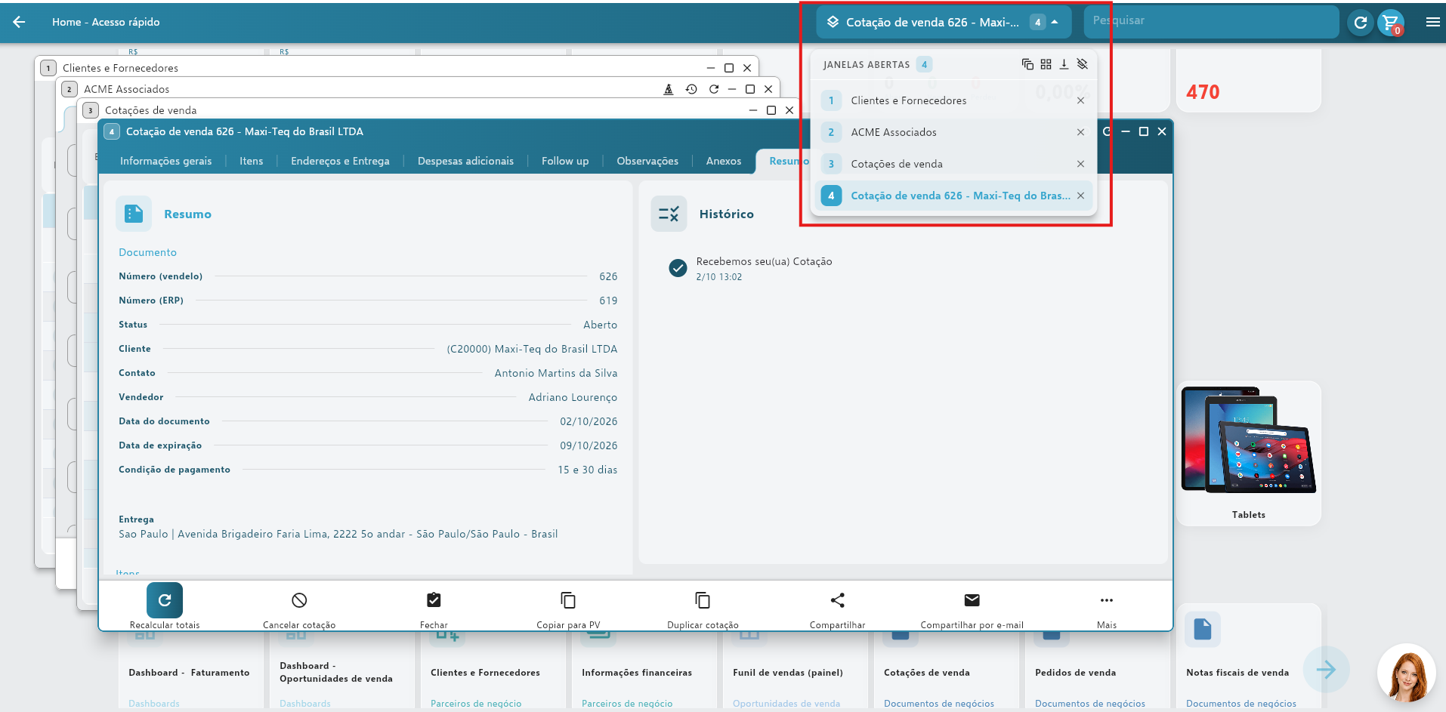Click the back arrow beside Home

(x=19, y=22)
